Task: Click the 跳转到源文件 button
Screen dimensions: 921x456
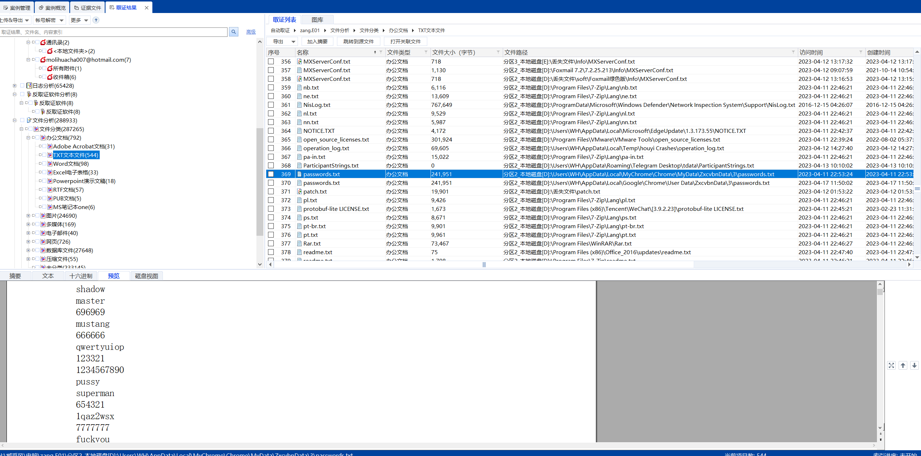Action: 358,42
